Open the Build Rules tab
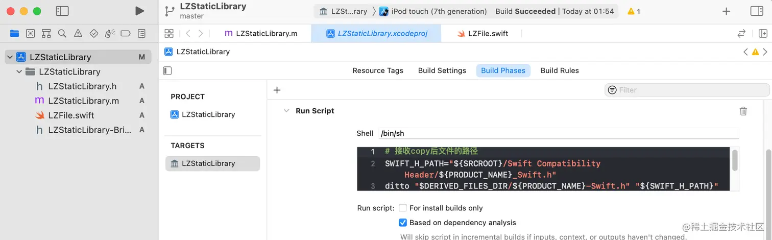This screenshot has width=772, height=240. click(x=560, y=70)
